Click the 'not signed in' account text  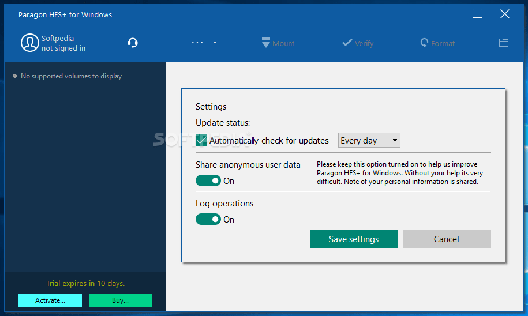pos(63,48)
